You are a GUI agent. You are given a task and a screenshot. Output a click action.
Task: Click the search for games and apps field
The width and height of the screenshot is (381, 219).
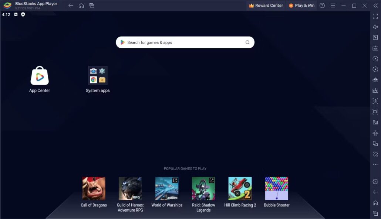tap(185, 42)
